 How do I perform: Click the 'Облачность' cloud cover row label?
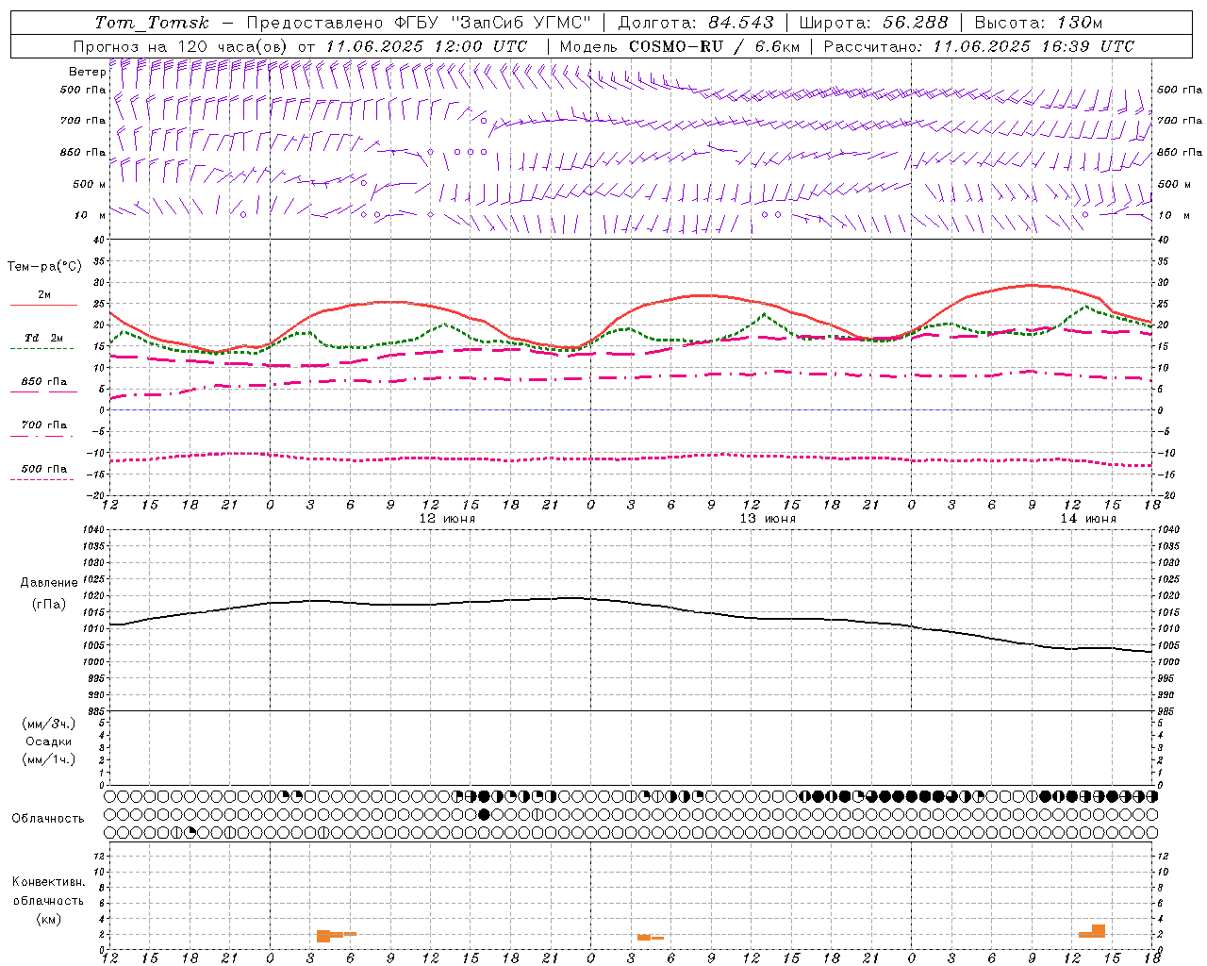click(47, 818)
